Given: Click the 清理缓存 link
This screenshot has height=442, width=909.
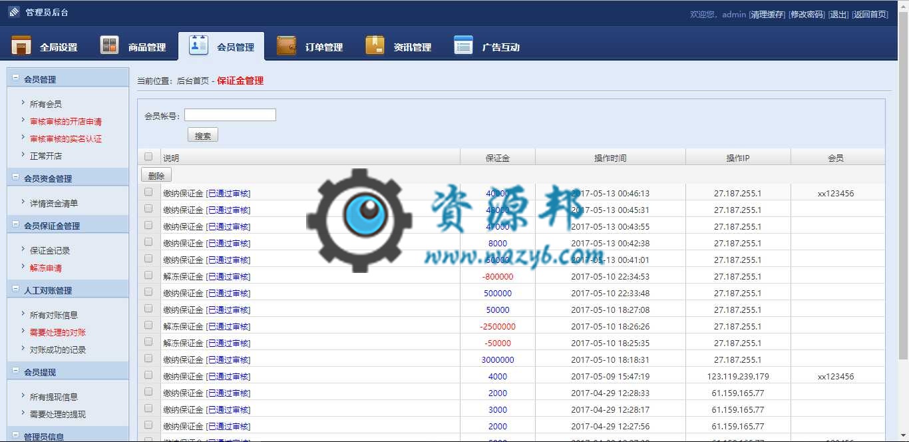Looking at the screenshot, I should coord(767,14).
